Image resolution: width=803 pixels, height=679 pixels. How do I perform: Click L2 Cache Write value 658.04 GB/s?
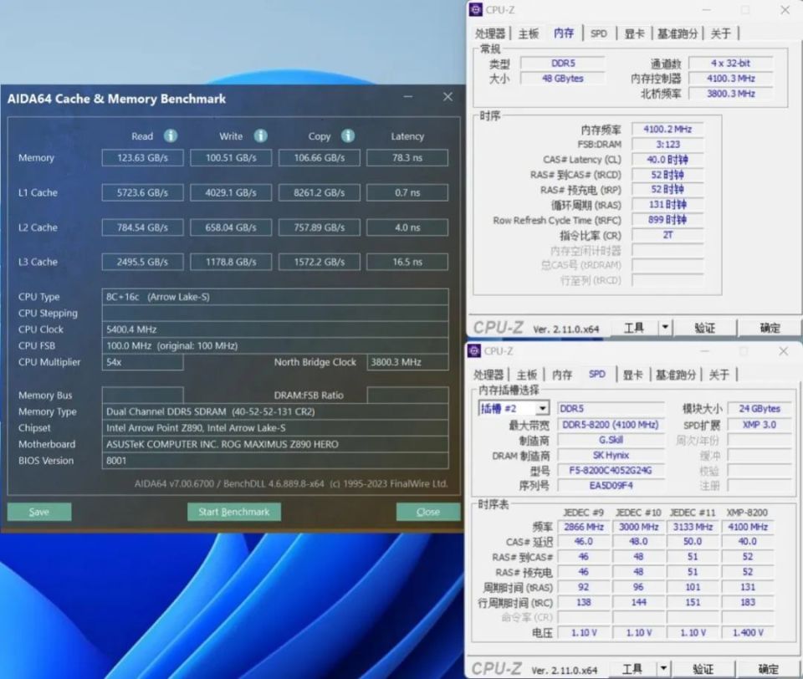tap(231, 227)
